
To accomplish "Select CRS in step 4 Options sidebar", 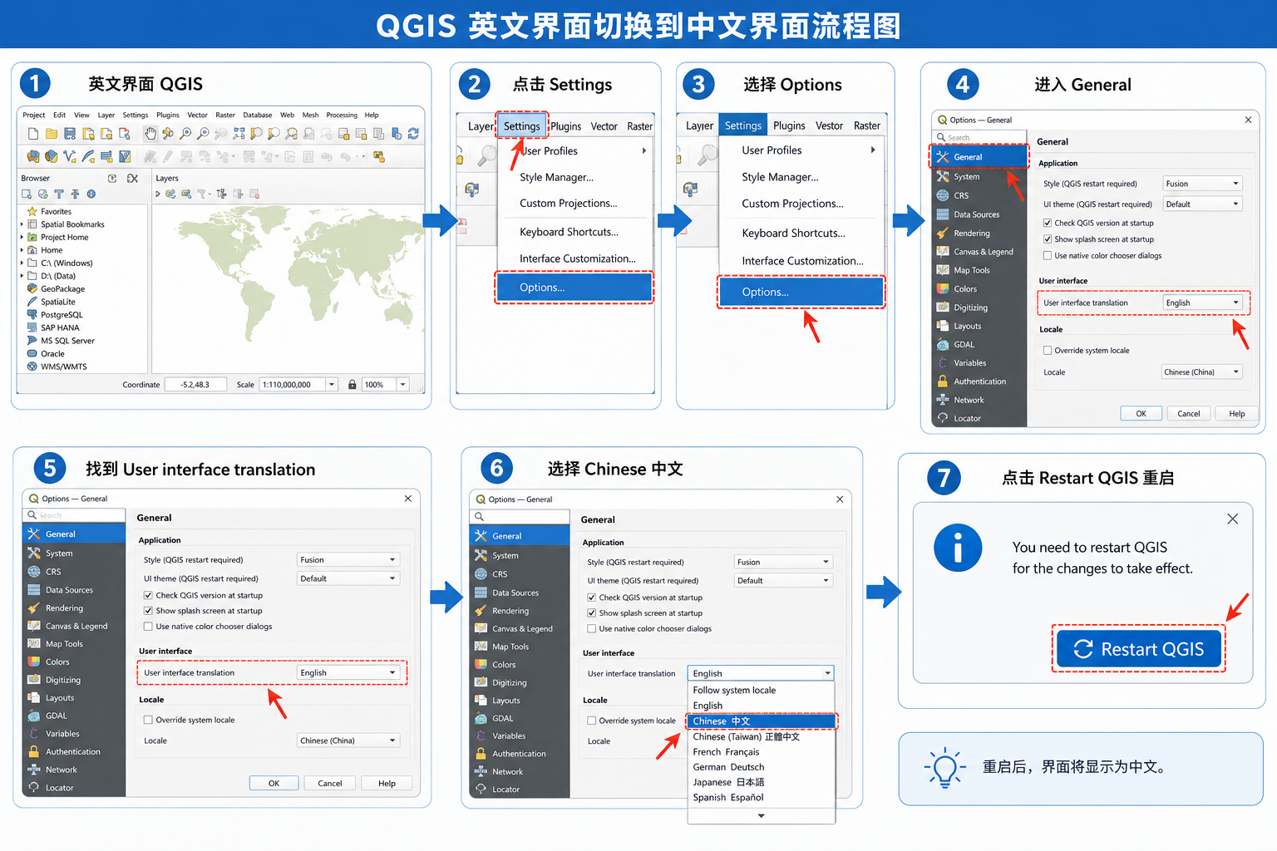I will (x=979, y=196).
